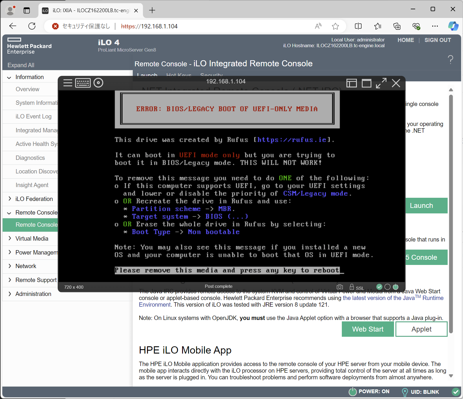Image resolution: width=463 pixels, height=399 pixels.
Task: Open Copilot sidebar icon
Action: click(x=453, y=26)
